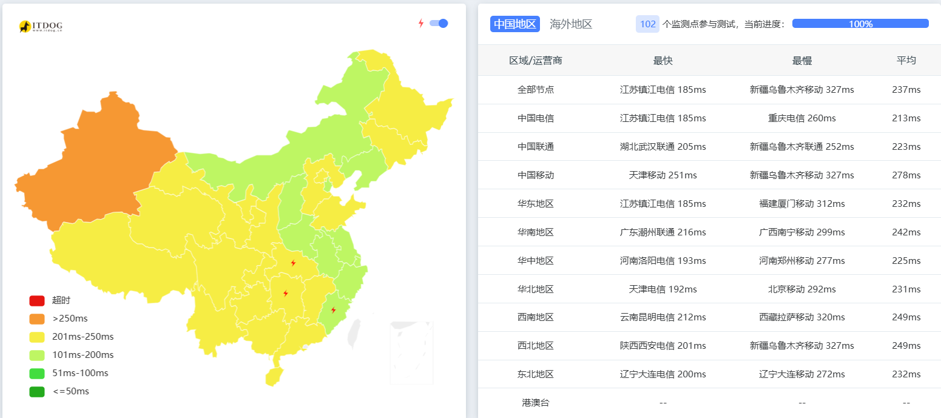Click 云南昆明电信 212ms cell
This screenshot has width=941, height=418.
click(663, 317)
